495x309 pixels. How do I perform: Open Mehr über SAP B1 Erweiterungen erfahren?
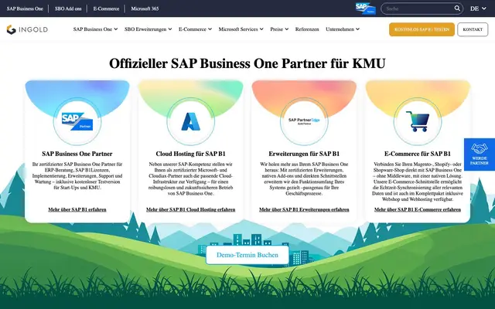coord(304,209)
